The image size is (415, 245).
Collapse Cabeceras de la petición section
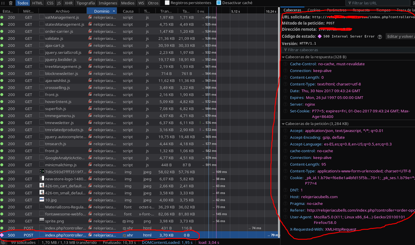pyautogui.click(x=284, y=124)
